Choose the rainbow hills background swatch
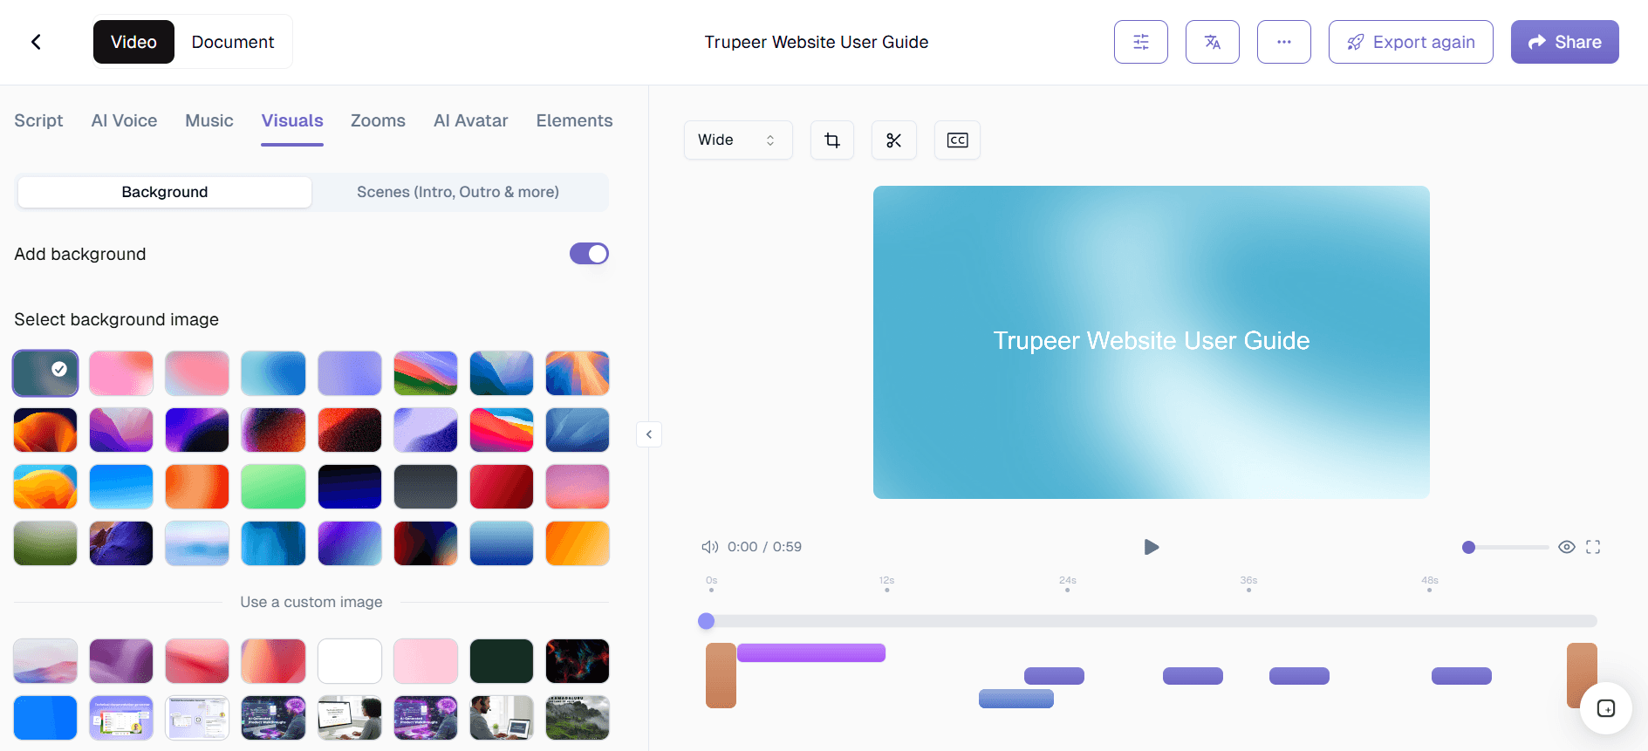Image resolution: width=1648 pixels, height=751 pixels. (x=426, y=373)
